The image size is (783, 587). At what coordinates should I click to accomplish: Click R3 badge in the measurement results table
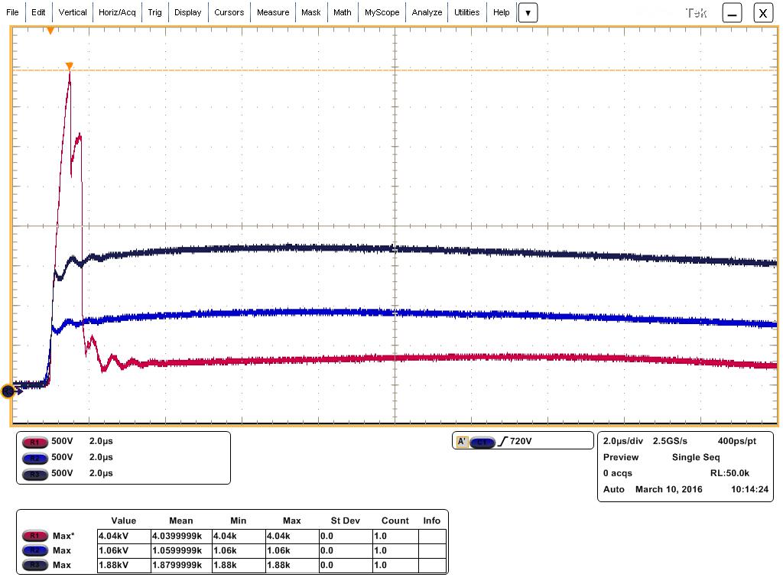[x=32, y=565]
